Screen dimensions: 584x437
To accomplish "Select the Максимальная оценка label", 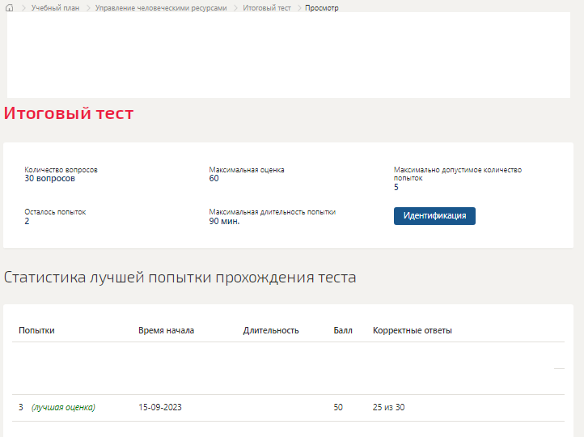I will [247, 170].
